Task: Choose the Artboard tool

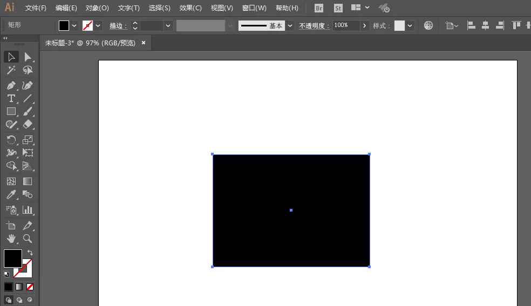Action: click(11, 226)
